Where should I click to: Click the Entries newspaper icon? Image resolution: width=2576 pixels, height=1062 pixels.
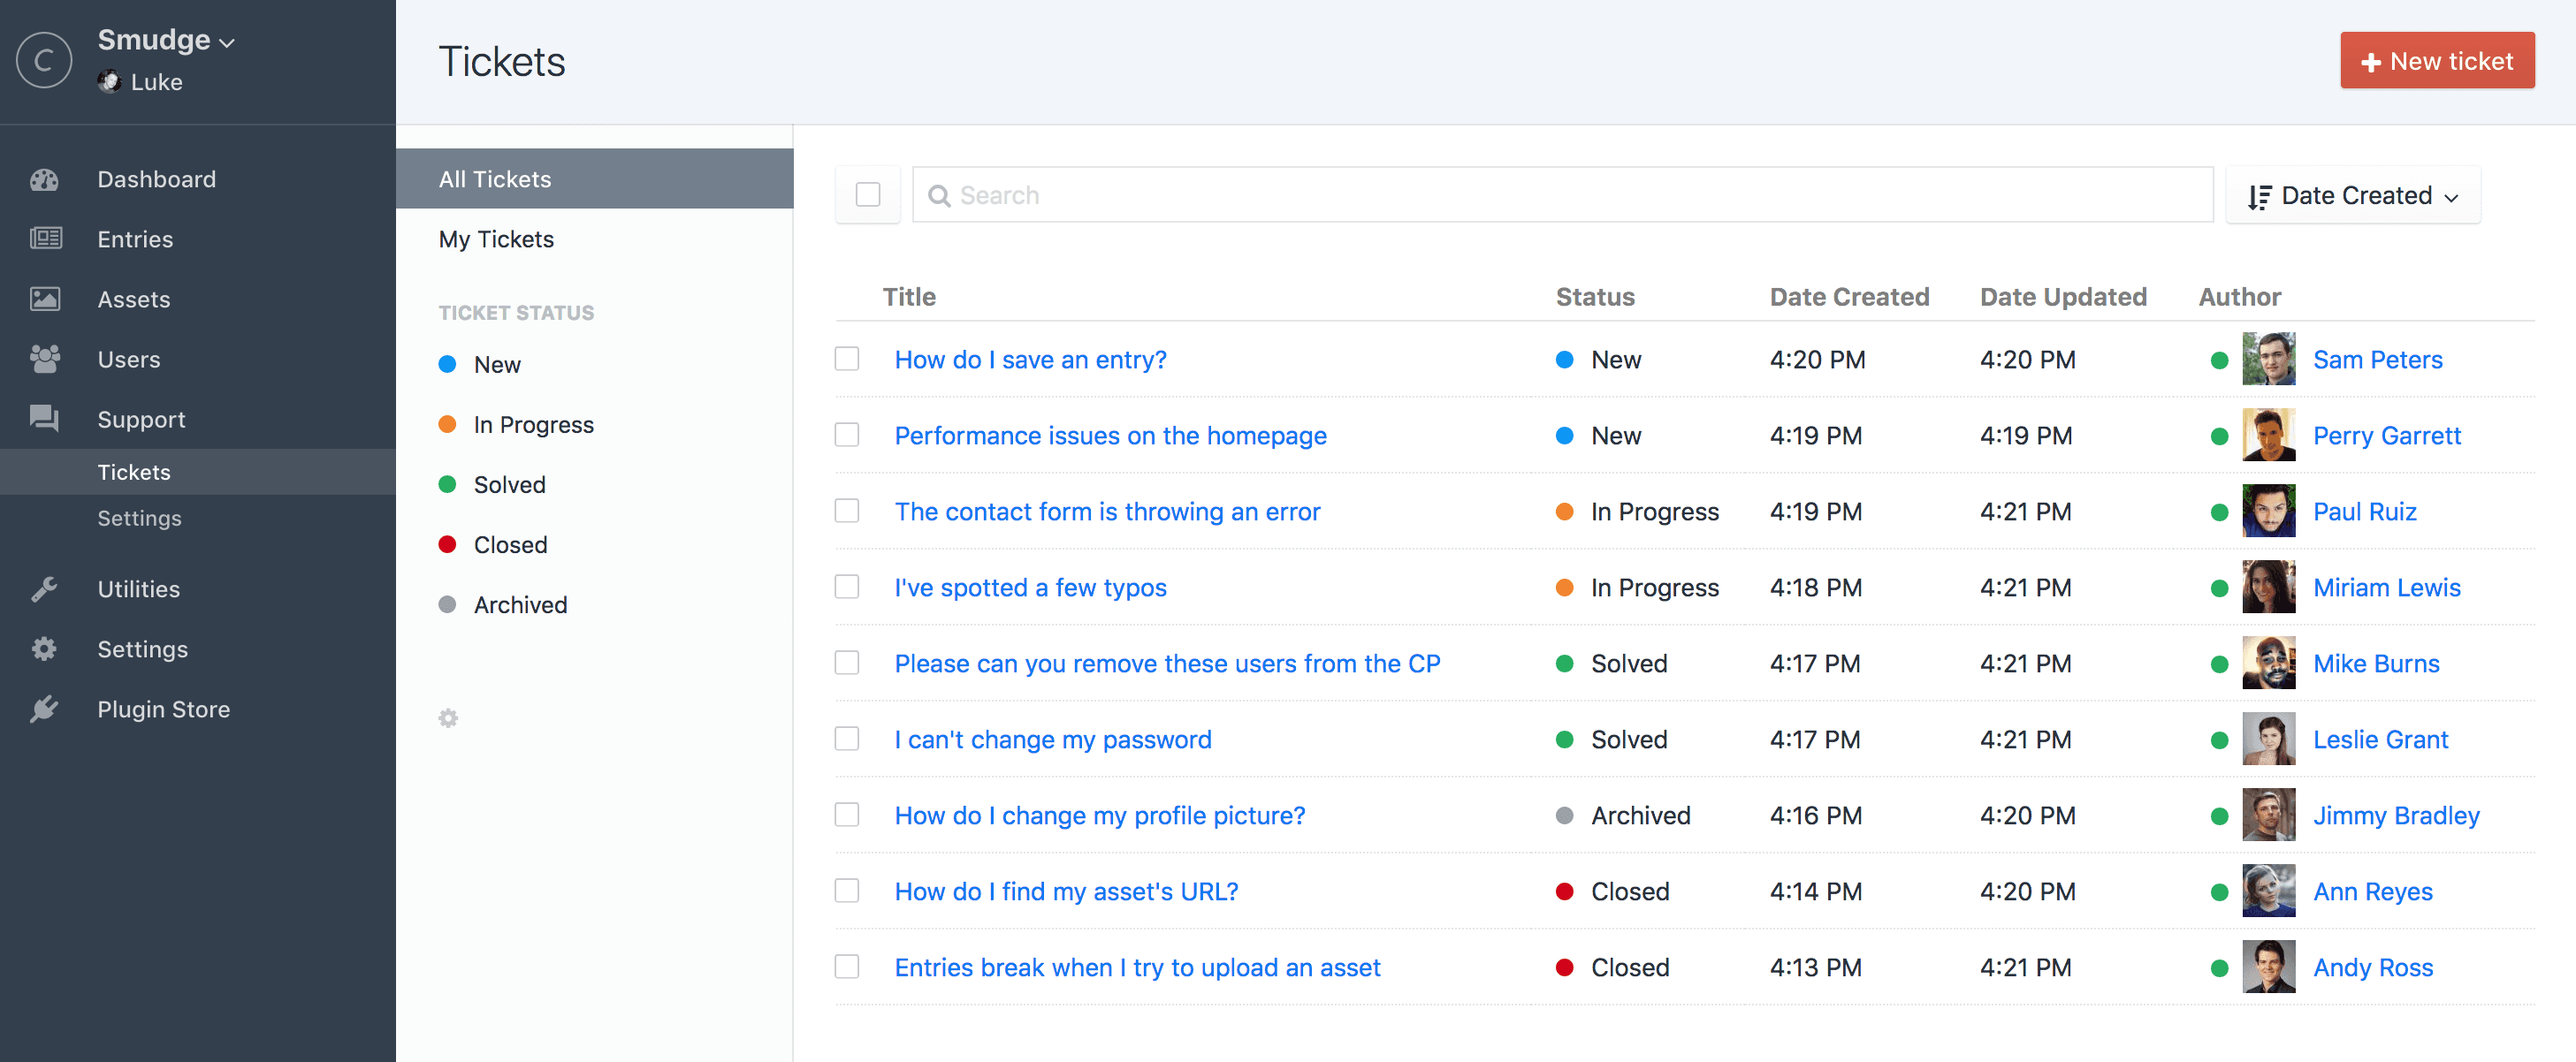pos(45,239)
